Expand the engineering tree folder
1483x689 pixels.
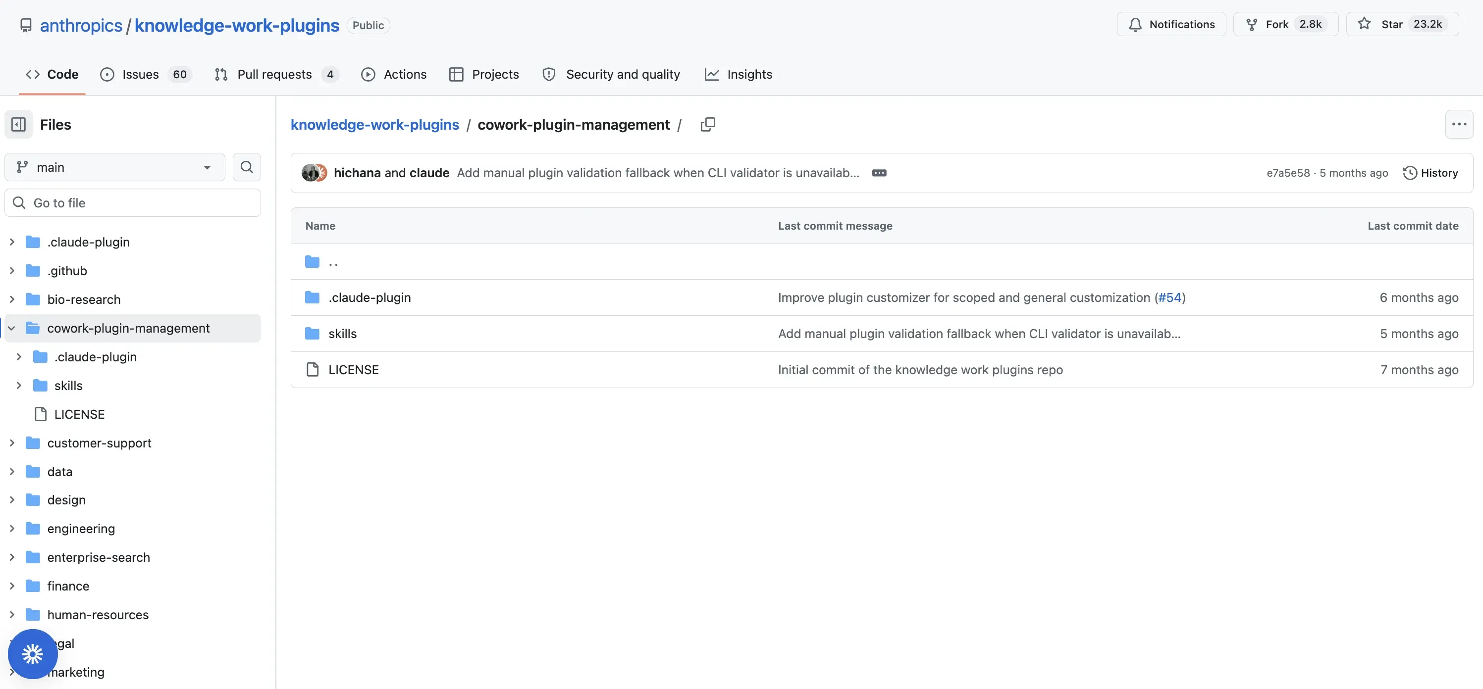click(x=11, y=529)
